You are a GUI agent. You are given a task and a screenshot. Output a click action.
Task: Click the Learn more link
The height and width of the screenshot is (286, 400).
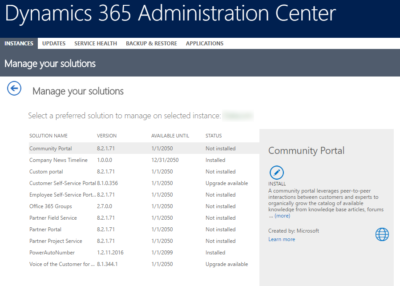pyautogui.click(x=282, y=239)
